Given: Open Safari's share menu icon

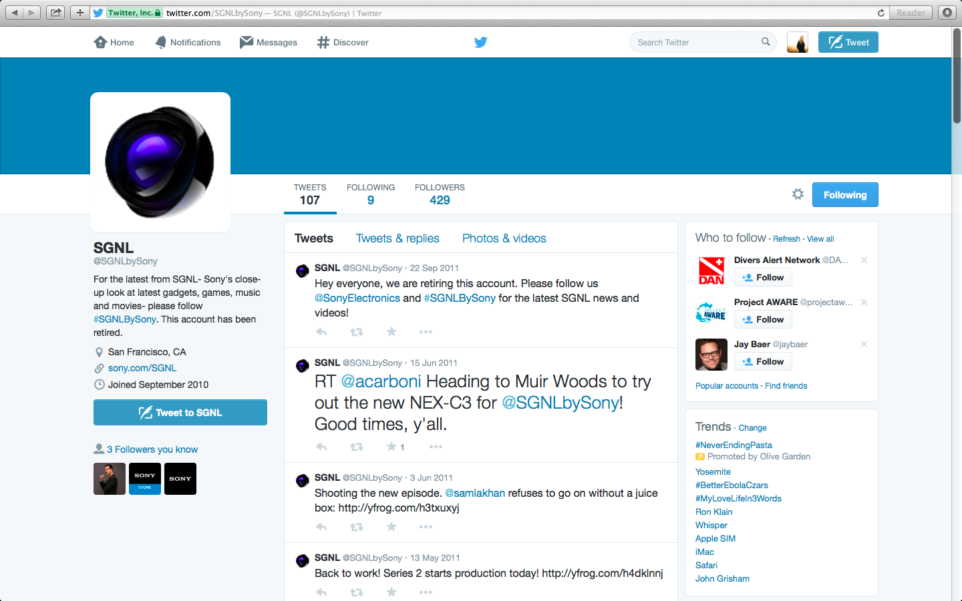Looking at the screenshot, I should (x=56, y=13).
